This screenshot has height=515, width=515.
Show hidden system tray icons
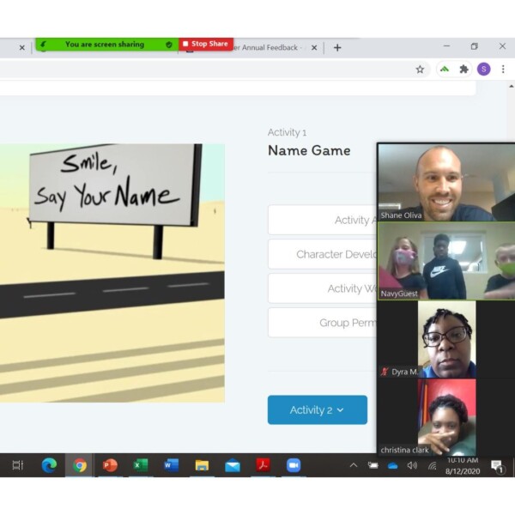pyautogui.click(x=353, y=465)
